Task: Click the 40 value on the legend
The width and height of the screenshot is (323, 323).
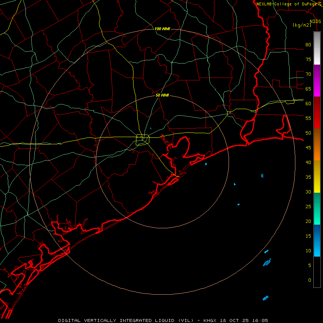Action: click(308, 162)
